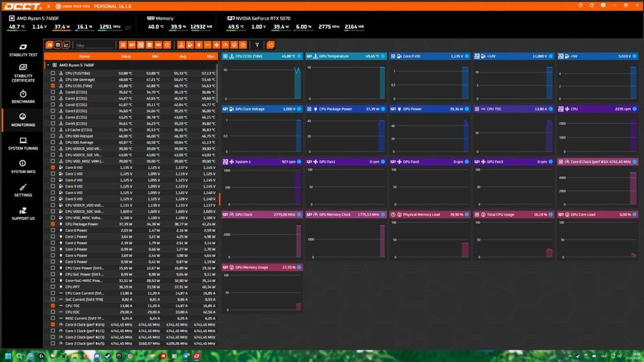Toggle the clock sensor filter icon
The height and width of the screenshot is (362, 644).
[x=225, y=44]
